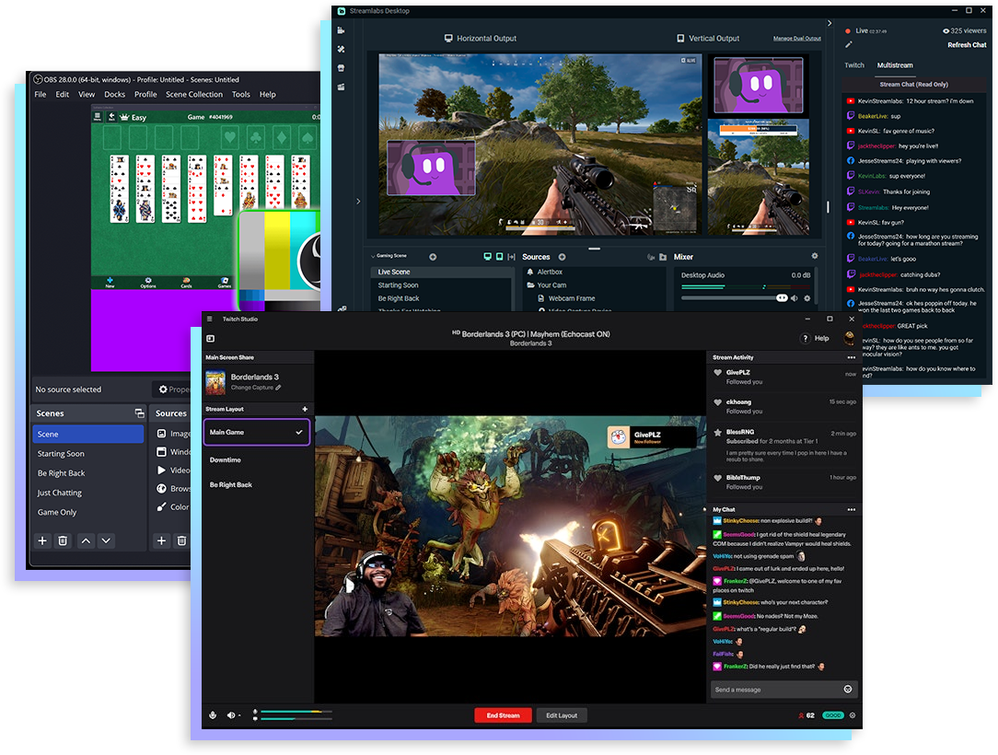Switch to the Multistream chat tab
Viewport: 998px width, 755px height.
(x=895, y=65)
